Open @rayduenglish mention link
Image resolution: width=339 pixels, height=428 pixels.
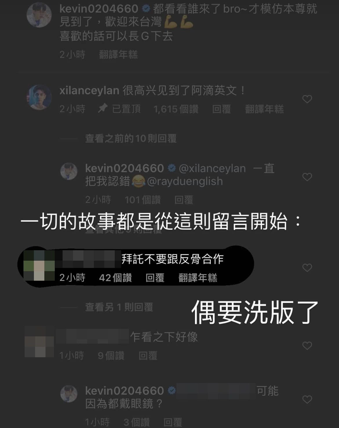[x=185, y=181]
